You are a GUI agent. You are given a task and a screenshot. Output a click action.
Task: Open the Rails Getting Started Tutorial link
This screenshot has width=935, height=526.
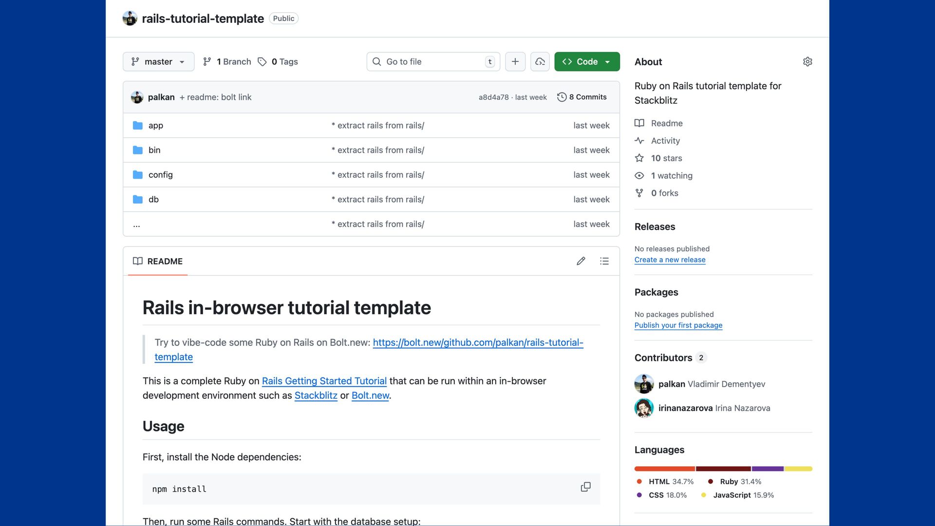click(324, 381)
